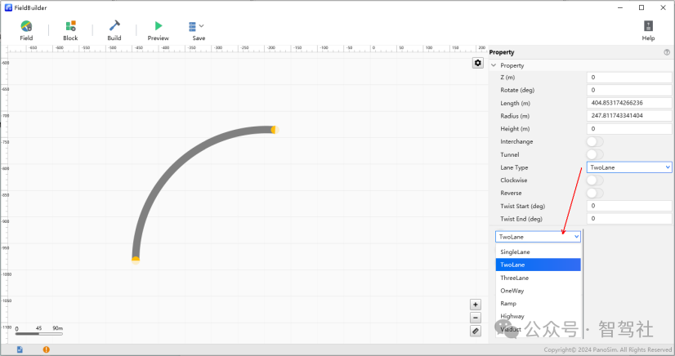Close the open TwoLane dropdown list
Viewport: 675px width, 356px height.
(538, 237)
